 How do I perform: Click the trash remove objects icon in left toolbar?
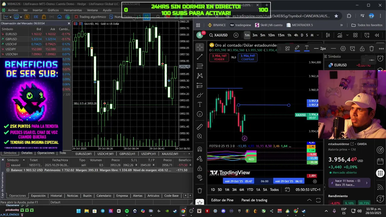coord(199,190)
